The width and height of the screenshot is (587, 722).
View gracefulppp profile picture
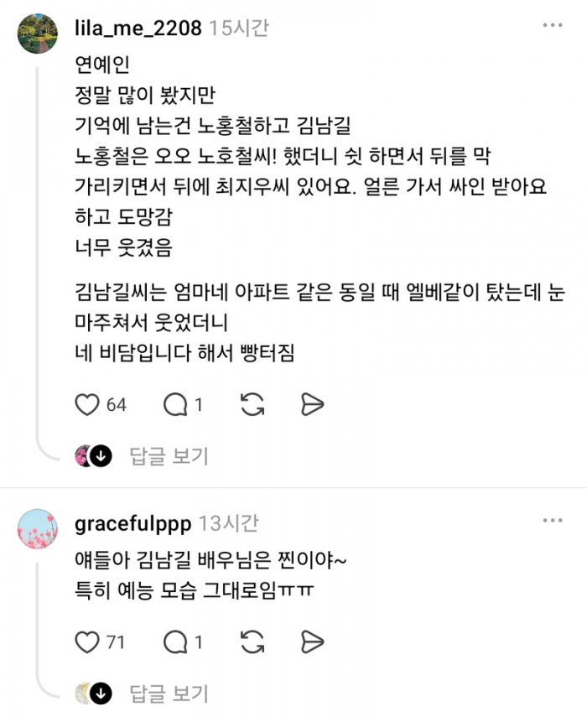click(x=38, y=529)
